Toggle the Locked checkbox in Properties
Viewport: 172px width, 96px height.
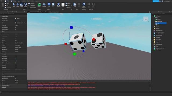tap(16, 65)
